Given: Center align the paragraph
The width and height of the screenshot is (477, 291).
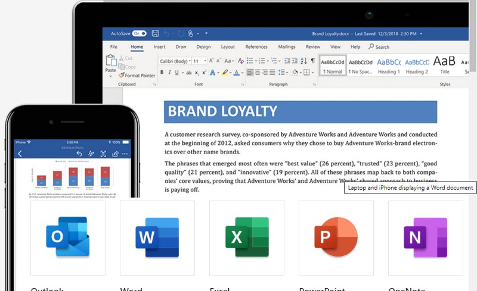Looking at the screenshot, I should point(258,72).
